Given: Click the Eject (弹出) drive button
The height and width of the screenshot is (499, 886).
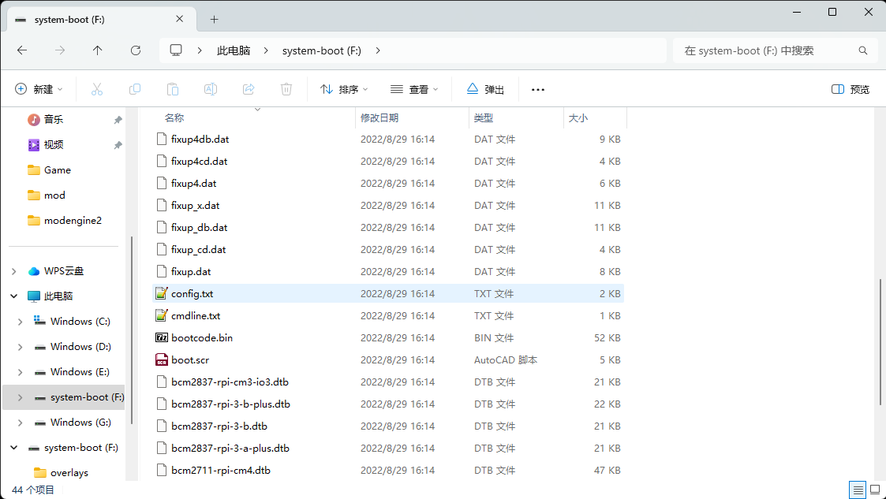Looking at the screenshot, I should click(485, 90).
